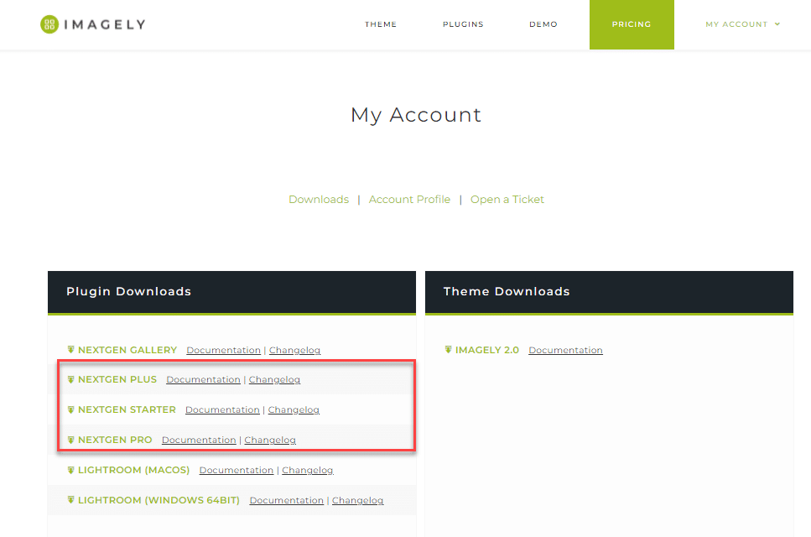Open NextGen Plus Documentation
The width and height of the screenshot is (811, 537).
click(203, 380)
